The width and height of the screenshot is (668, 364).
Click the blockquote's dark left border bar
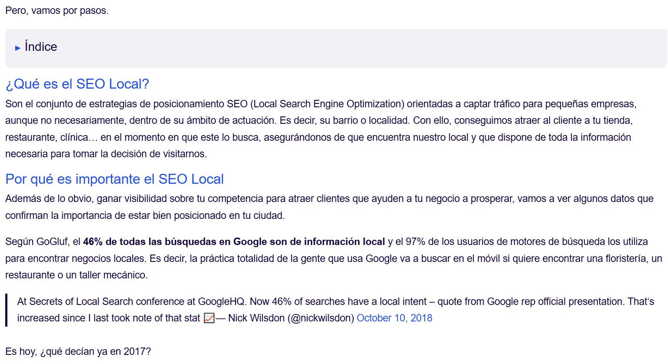[x=7, y=310]
